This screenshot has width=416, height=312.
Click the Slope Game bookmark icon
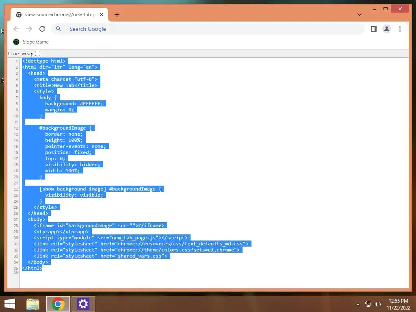16,42
